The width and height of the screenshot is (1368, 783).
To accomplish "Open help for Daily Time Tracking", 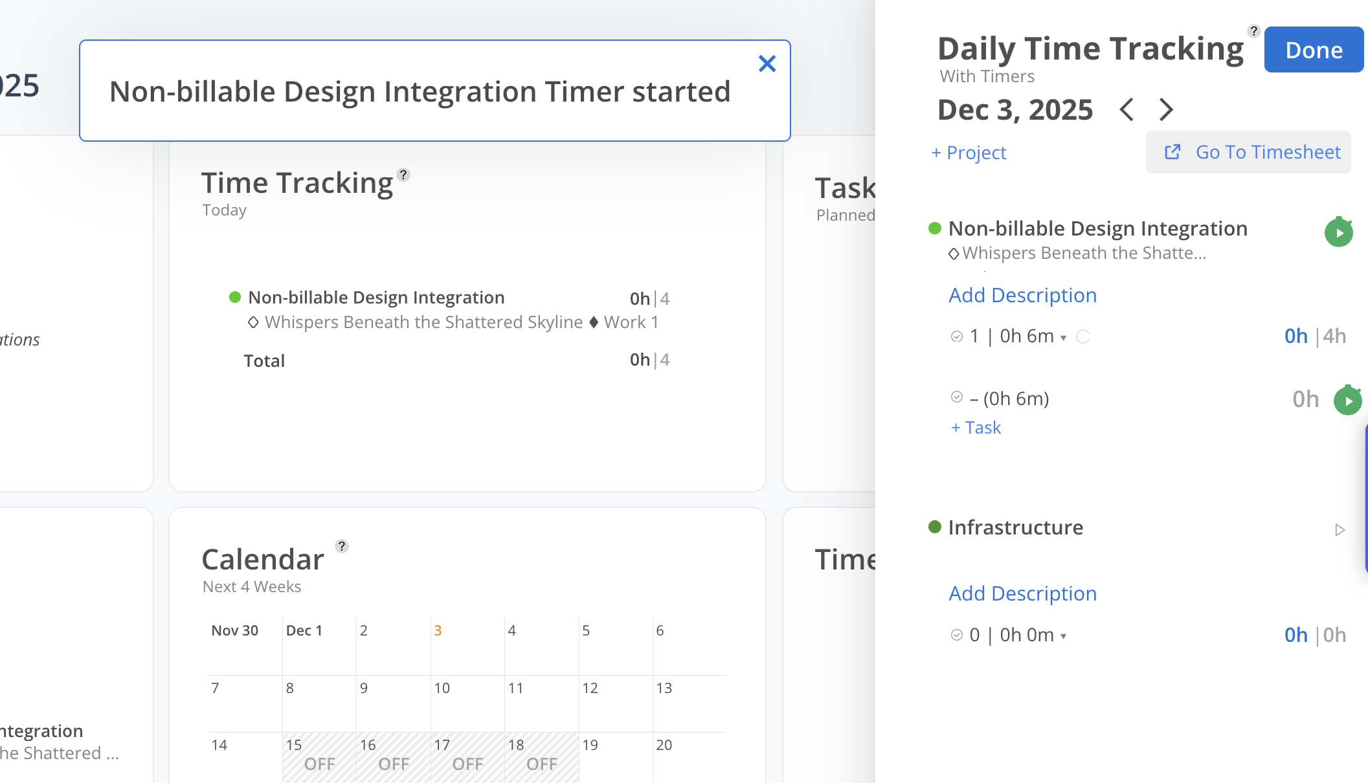I will pos(1254,31).
